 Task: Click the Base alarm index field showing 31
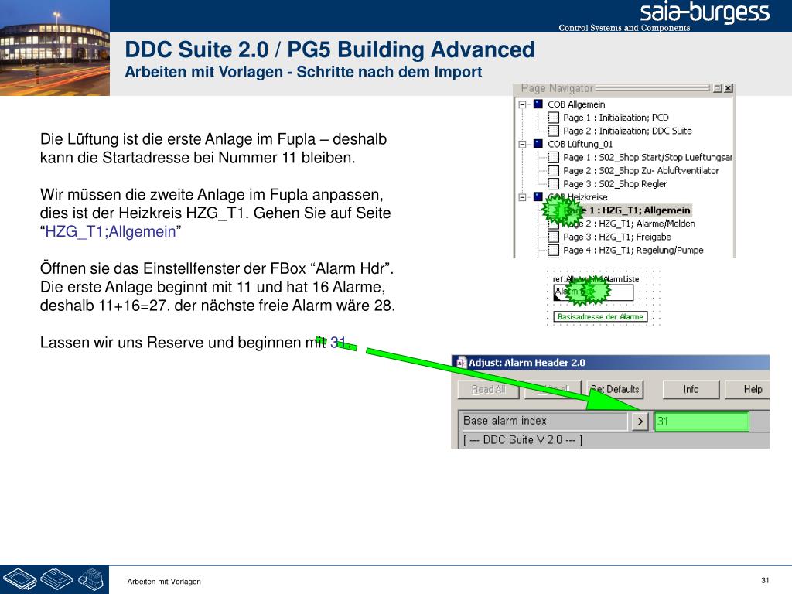(x=701, y=422)
